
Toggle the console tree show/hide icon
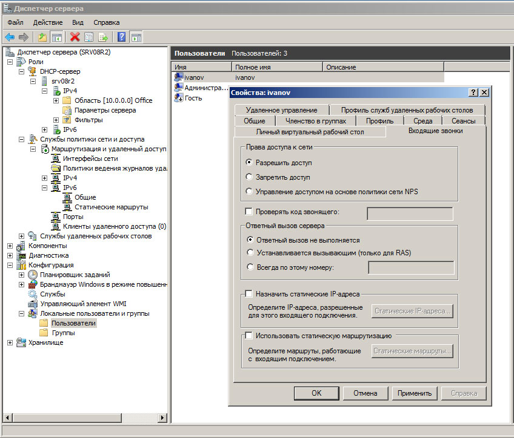pyautogui.click(x=56, y=37)
